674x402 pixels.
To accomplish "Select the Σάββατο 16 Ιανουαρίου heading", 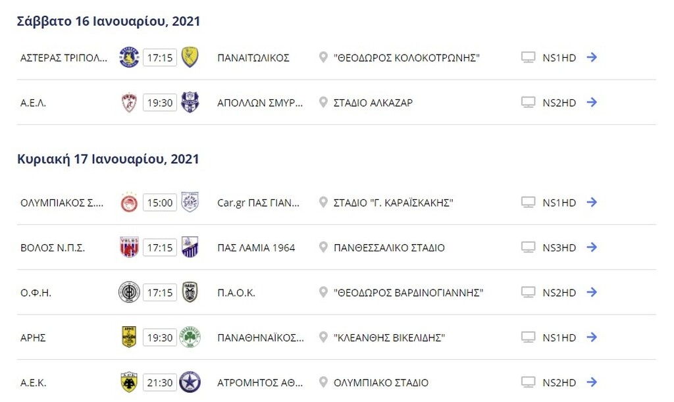I will pyautogui.click(x=107, y=21).
